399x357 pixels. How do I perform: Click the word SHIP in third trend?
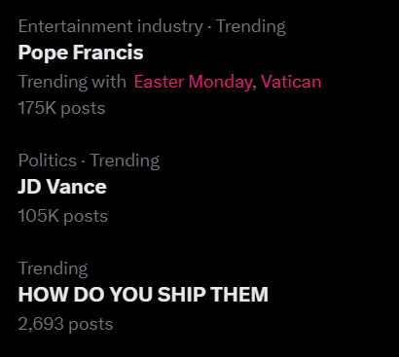pos(181,295)
